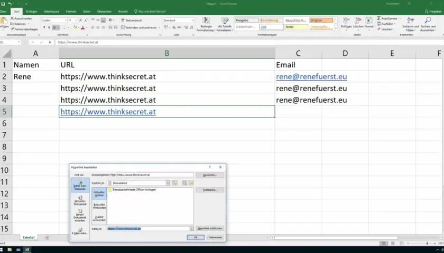Image resolution: width=444 pixels, height=253 pixels.
Task: Open Bedingte Formatierung menu
Action: pos(206,24)
